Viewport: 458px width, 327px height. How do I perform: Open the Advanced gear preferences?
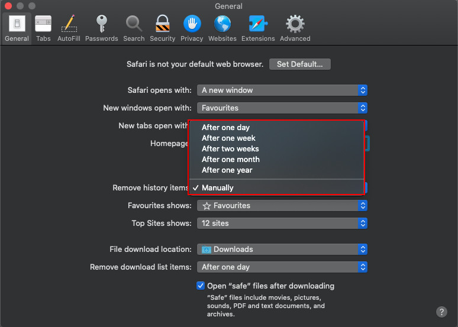(x=295, y=28)
